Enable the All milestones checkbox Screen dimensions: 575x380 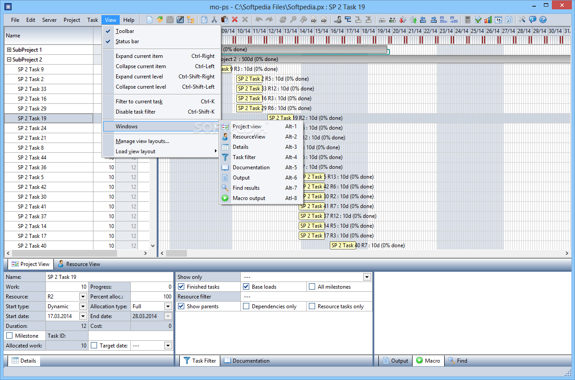pyautogui.click(x=312, y=287)
